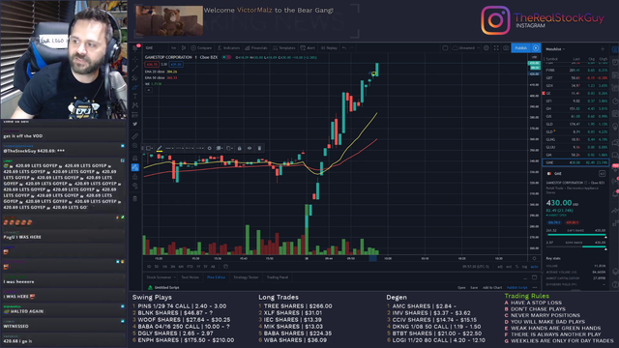Open the Indicators menu

click(x=228, y=47)
